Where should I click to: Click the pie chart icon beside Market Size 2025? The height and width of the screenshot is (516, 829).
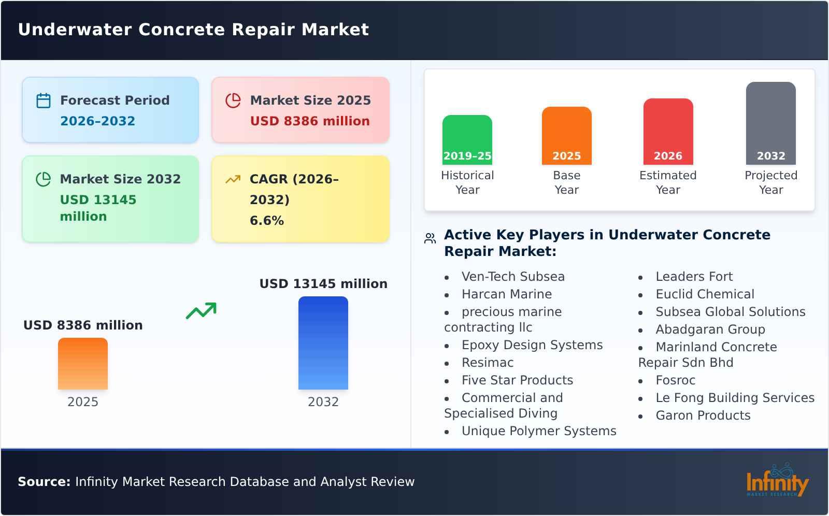click(233, 101)
